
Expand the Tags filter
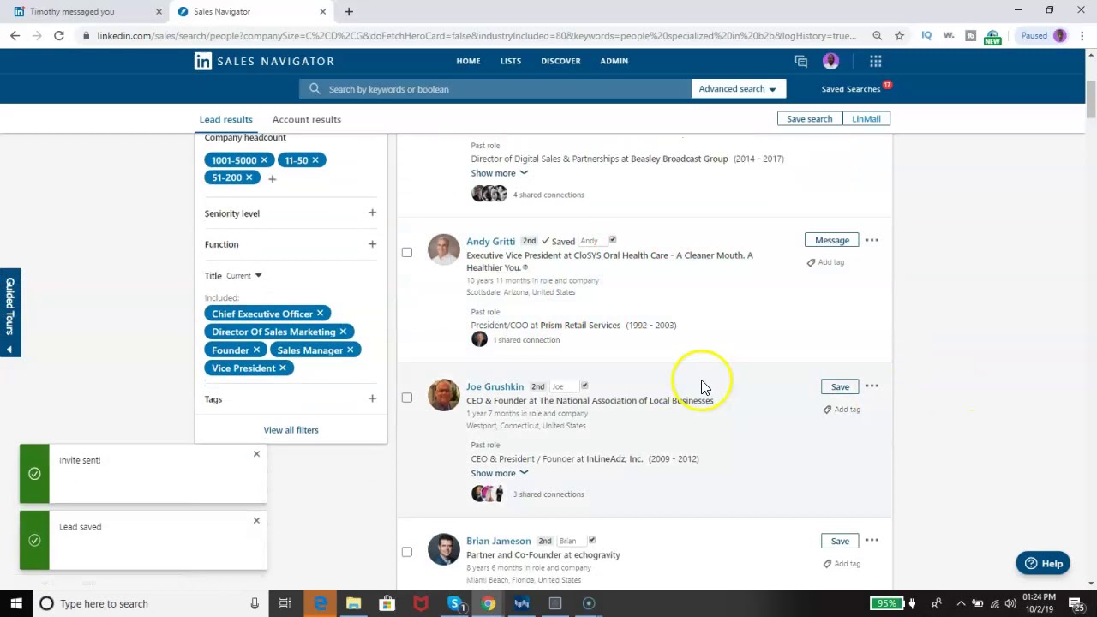pos(372,398)
